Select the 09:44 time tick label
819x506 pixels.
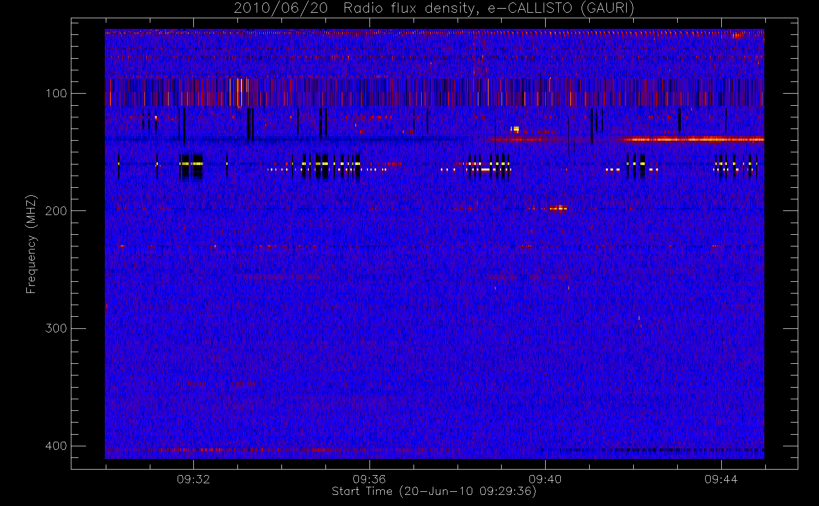[x=721, y=479]
